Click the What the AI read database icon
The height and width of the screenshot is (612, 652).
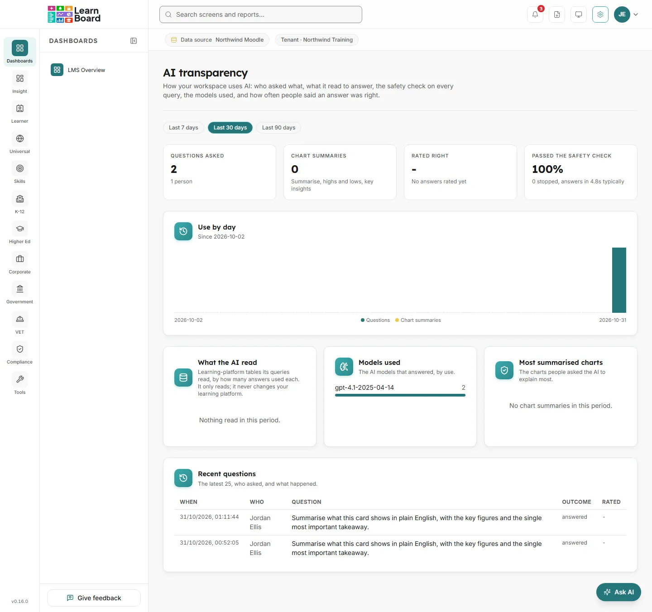[183, 378]
